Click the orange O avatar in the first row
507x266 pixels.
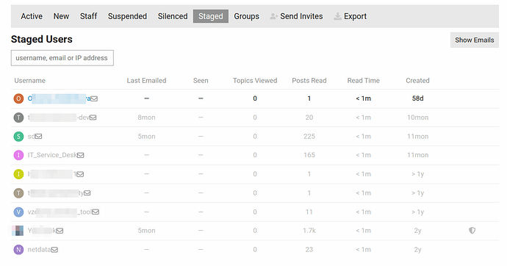tap(18, 98)
